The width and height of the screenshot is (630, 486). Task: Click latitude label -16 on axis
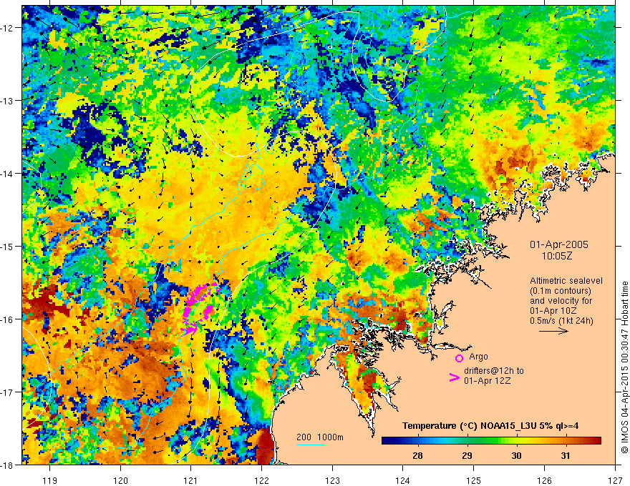pyautogui.click(x=8, y=319)
